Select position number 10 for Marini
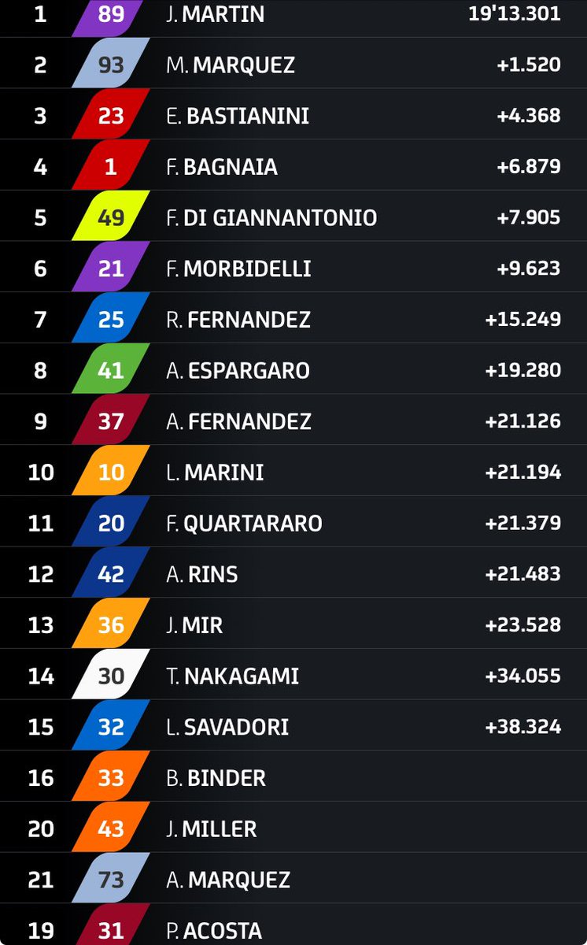The height and width of the screenshot is (945, 587). coord(41,472)
